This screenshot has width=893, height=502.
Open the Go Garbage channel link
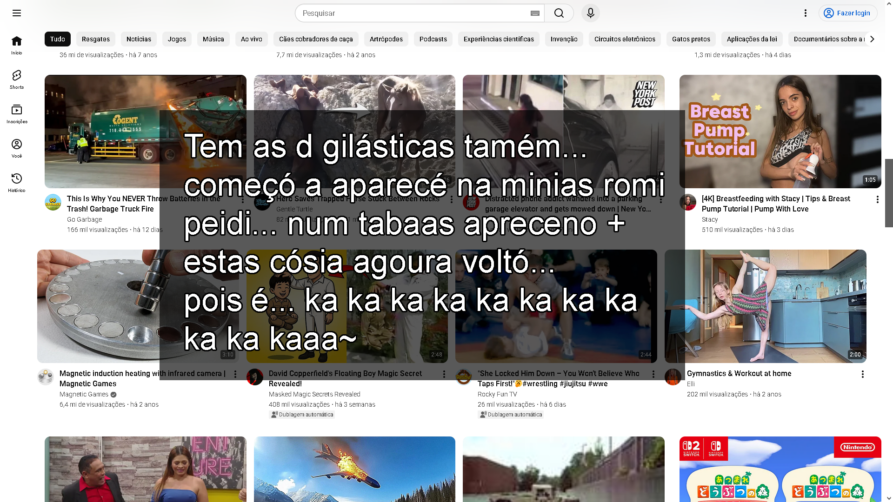click(x=84, y=219)
